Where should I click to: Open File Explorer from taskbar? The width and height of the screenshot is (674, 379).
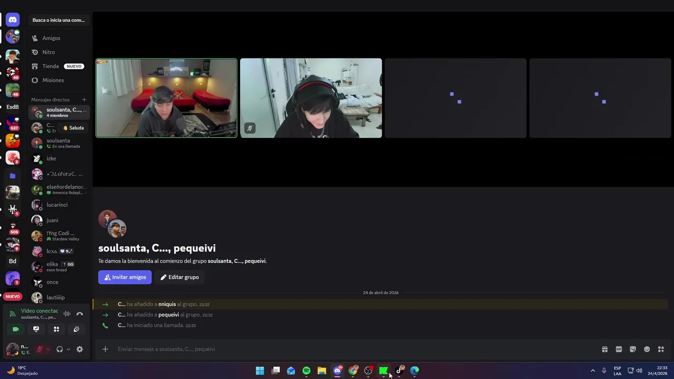[322, 371]
